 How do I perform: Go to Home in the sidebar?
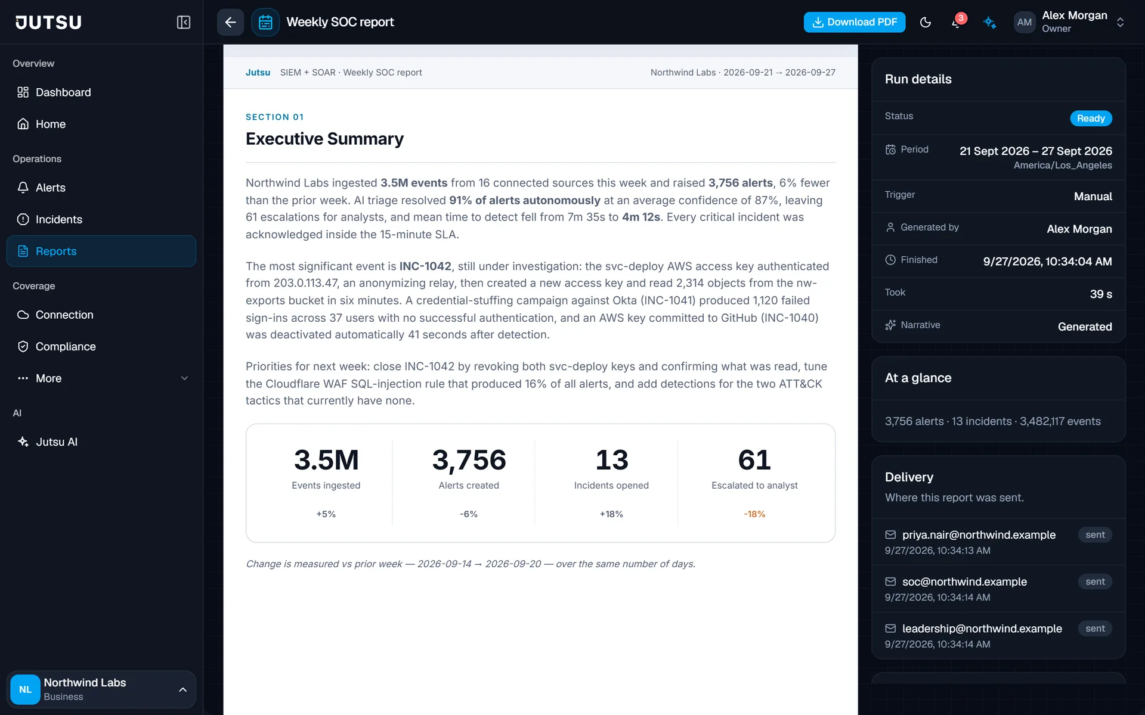[101, 124]
